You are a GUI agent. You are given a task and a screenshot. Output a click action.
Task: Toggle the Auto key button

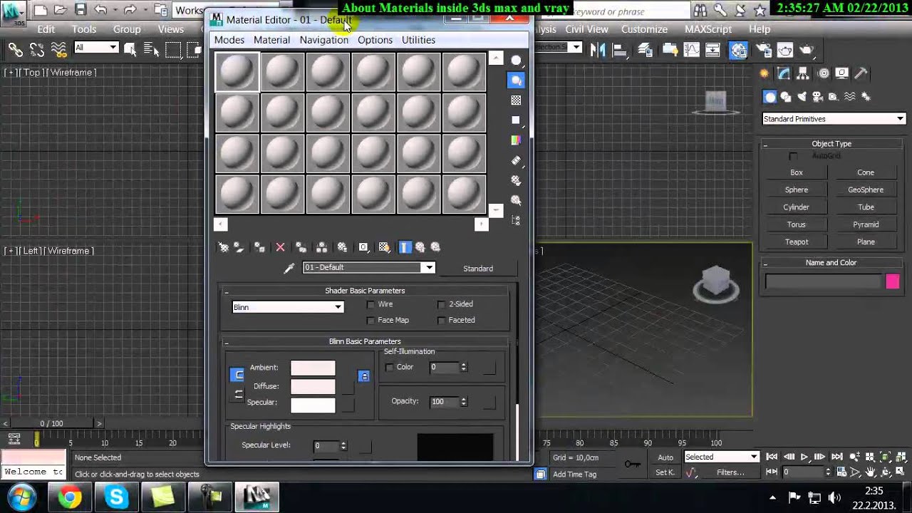click(665, 457)
